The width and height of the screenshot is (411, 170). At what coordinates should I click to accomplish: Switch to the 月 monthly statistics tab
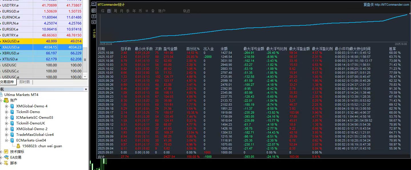click(x=122, y=11)
